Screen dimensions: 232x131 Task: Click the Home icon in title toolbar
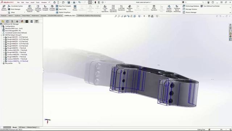pyautogui.click(x=54, y=2)
